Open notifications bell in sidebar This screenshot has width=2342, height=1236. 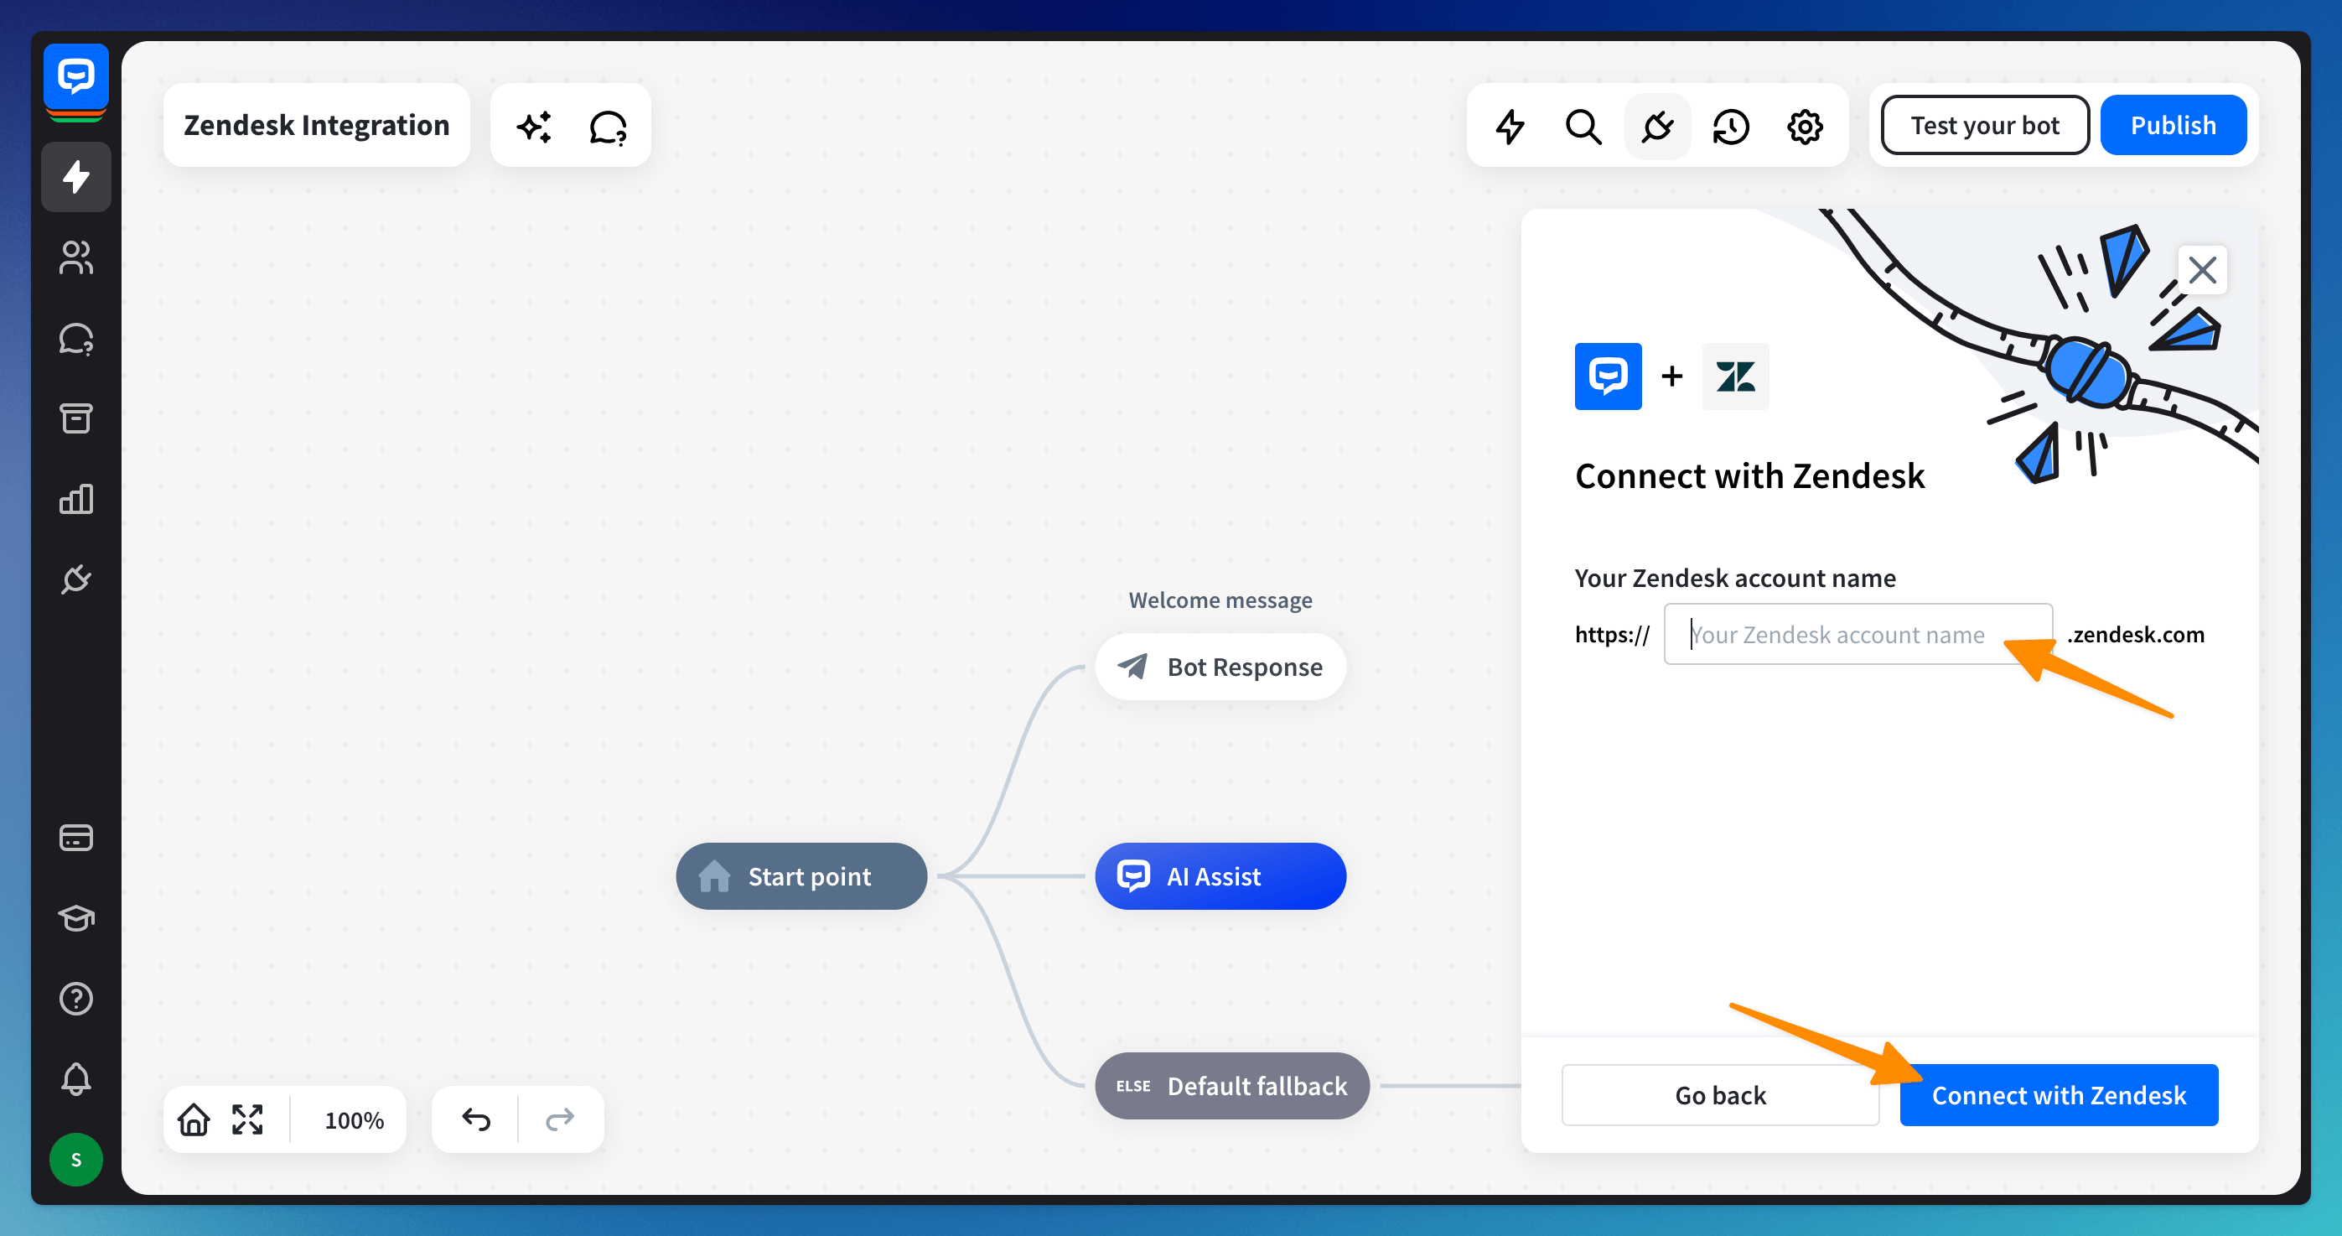click(76, 1078)
